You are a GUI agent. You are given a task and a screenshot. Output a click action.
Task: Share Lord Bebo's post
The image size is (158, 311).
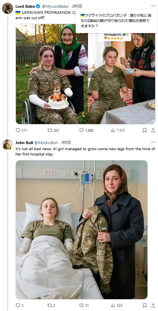153,130
